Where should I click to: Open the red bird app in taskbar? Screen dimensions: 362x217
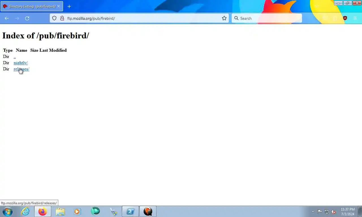tap(148, 211)
